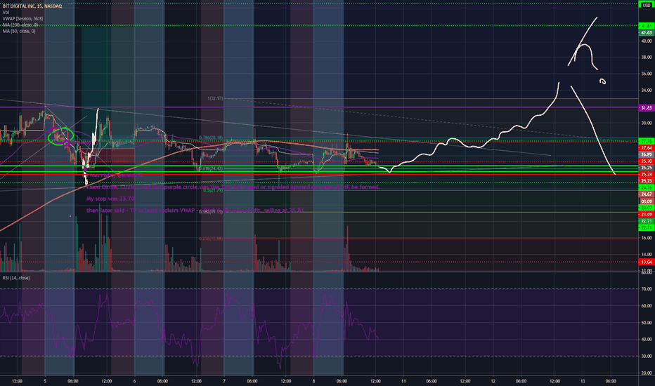Click the 24.67 last price label

coord(647,194)
